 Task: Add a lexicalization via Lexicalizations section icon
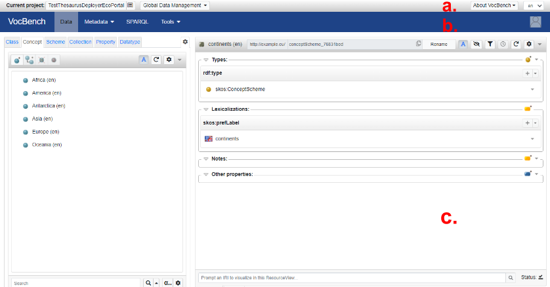[528, 109]
